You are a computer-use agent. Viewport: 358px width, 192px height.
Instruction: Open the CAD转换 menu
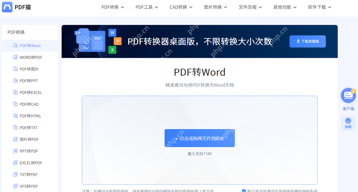[x=181, y=7]
